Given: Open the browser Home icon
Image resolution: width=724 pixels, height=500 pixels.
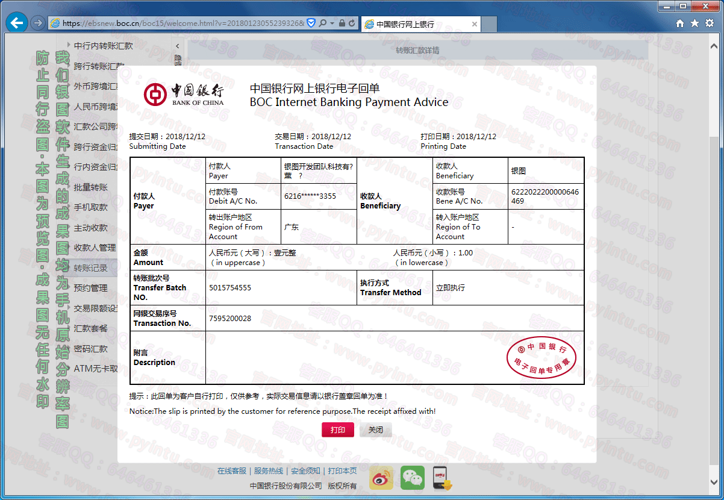Looking at the screenshot, I should (680, 23).
